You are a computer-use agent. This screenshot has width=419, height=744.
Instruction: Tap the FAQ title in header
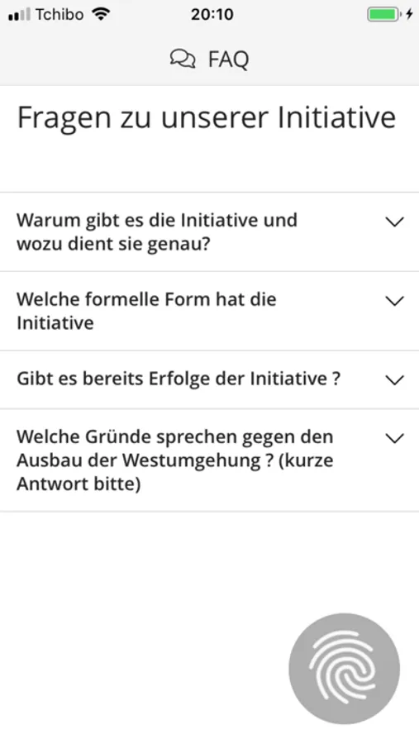(x=228, y=60)
